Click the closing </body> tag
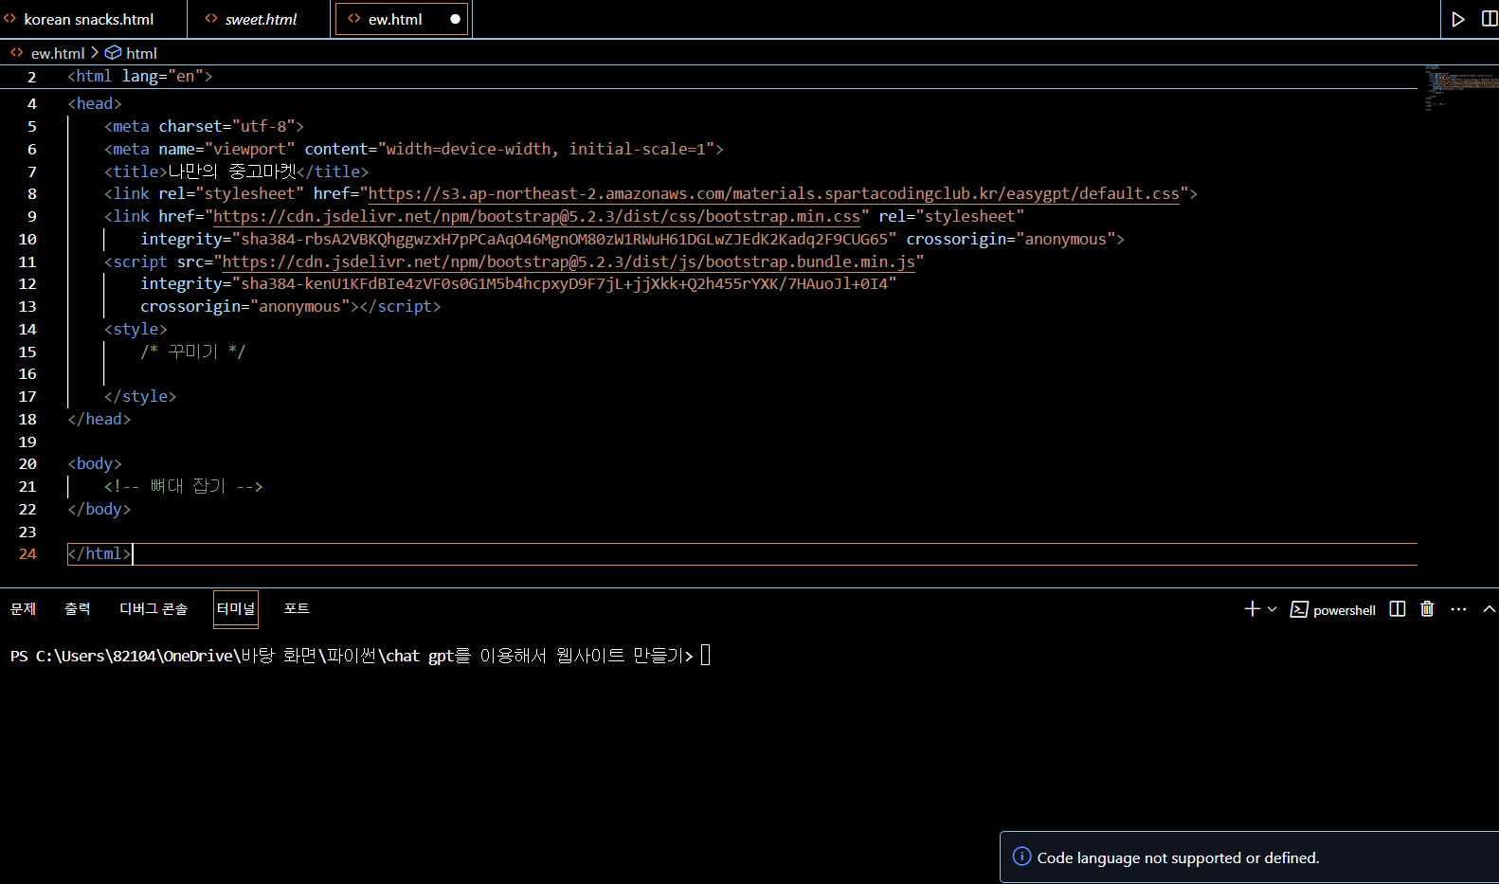 99,510
